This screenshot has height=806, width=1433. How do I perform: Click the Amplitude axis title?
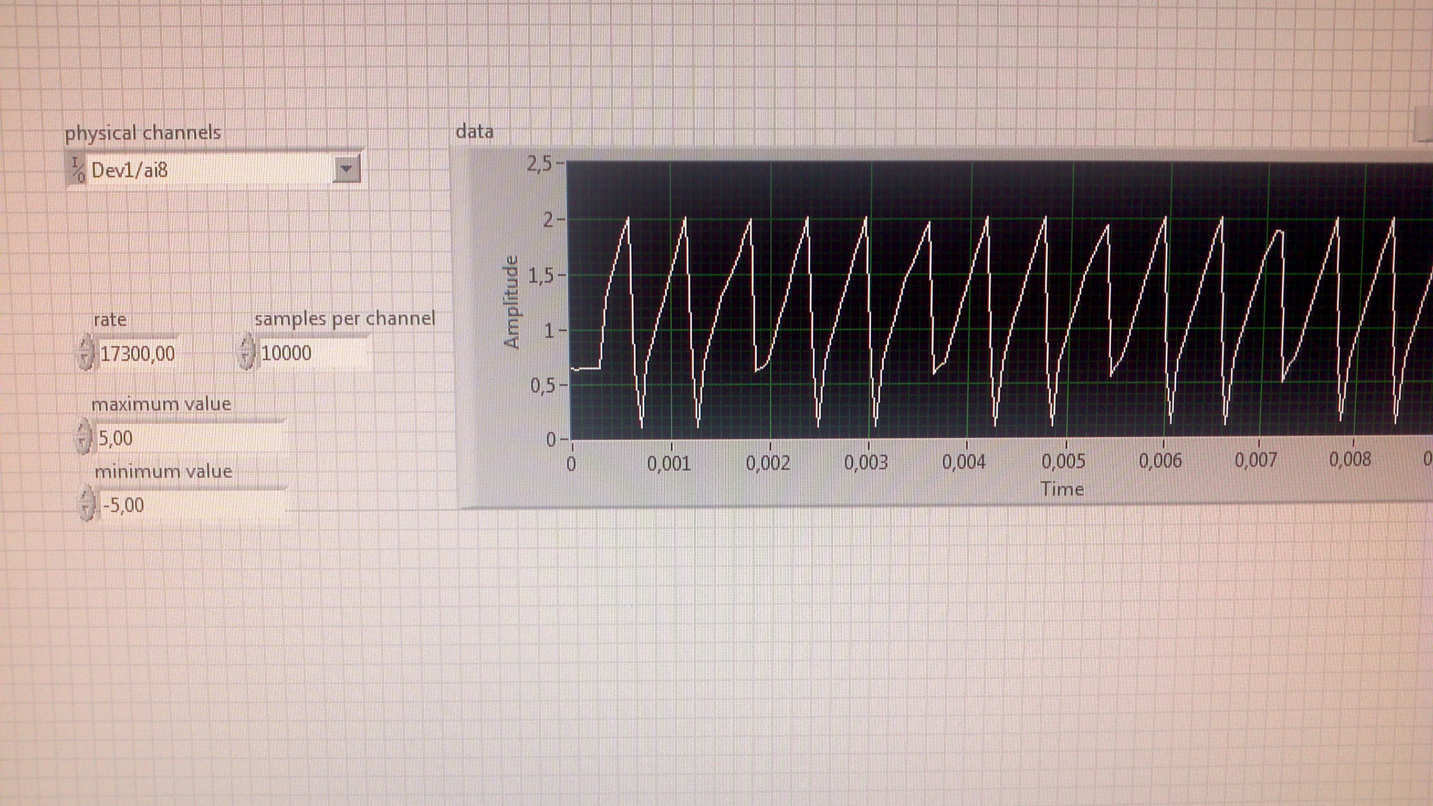(511, 302)
